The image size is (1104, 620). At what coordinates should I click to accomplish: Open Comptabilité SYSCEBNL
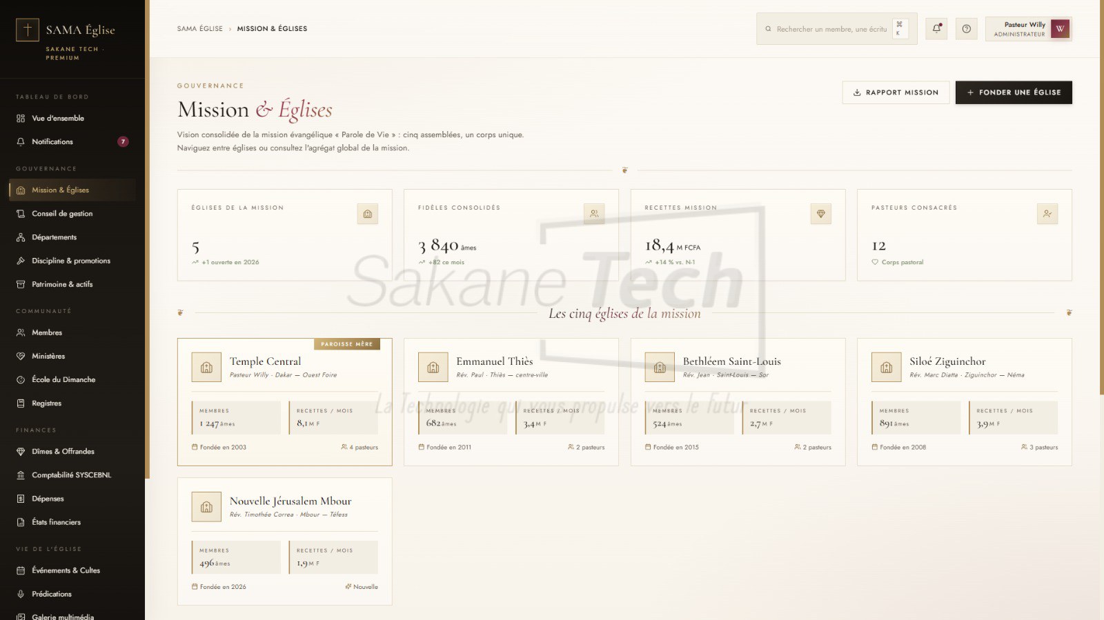[x=72, y=475]
